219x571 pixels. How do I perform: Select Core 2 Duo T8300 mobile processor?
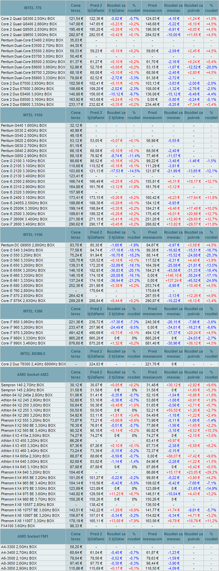point(33,364)
